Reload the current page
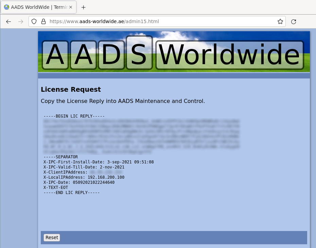This screenshot has height=248, width=316. [x=294, y=22]
